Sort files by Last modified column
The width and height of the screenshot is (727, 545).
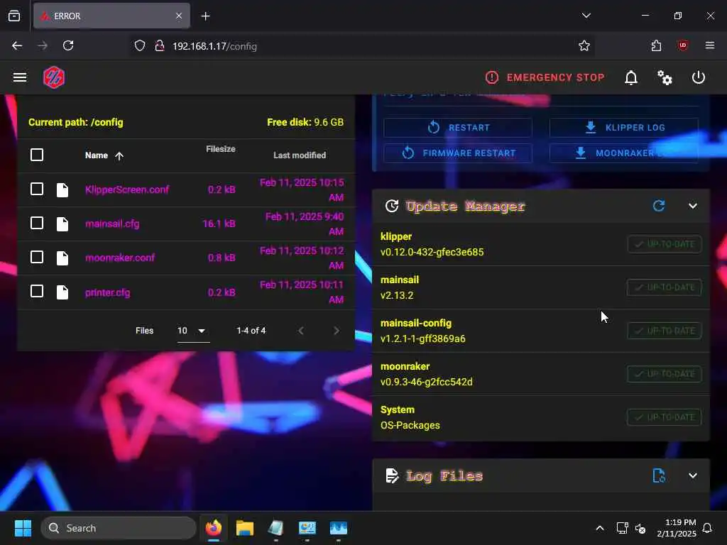click(300, 155)
